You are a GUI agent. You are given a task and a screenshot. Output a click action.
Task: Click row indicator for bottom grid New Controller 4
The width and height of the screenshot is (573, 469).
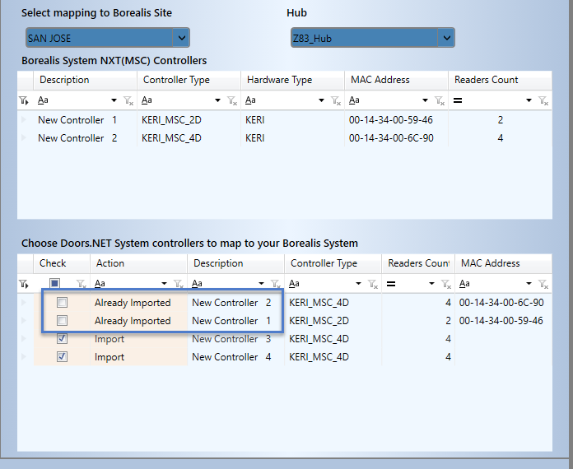pos(25,356)
